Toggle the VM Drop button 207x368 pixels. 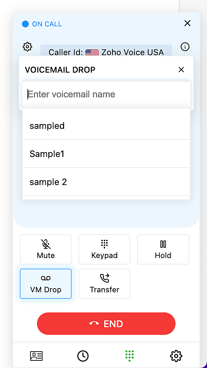coord(46,283)
